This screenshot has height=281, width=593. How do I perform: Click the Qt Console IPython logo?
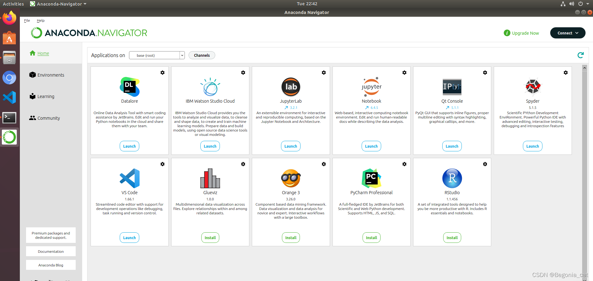click(x=452, y=87)
